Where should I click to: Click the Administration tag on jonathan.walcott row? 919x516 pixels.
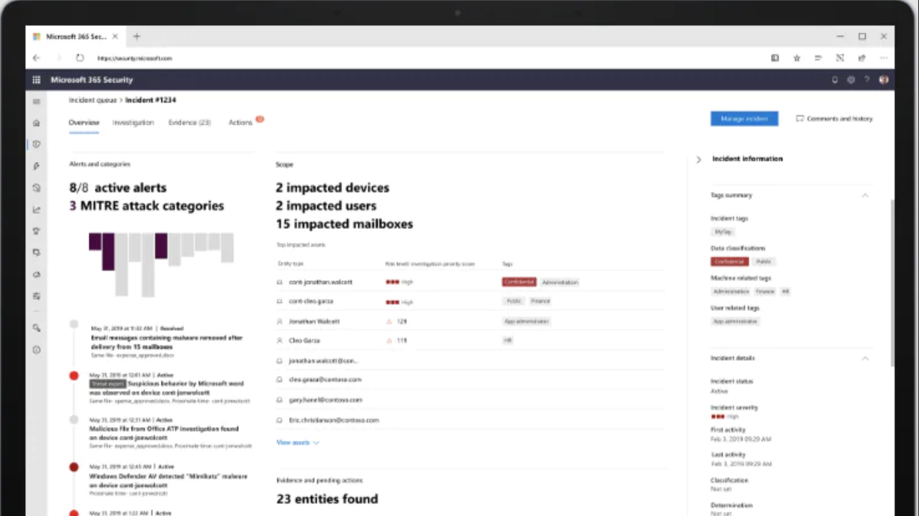click(560, 282)
